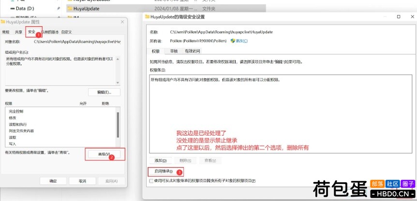The image size is (417, 201).
Task: Open Data (D:) drive in Explorer sidebar
Action: click(x=25, y=9)
